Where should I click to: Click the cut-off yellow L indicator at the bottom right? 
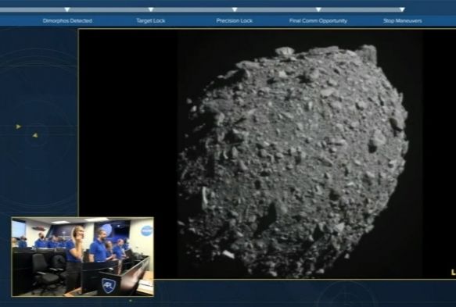[454, 273]
